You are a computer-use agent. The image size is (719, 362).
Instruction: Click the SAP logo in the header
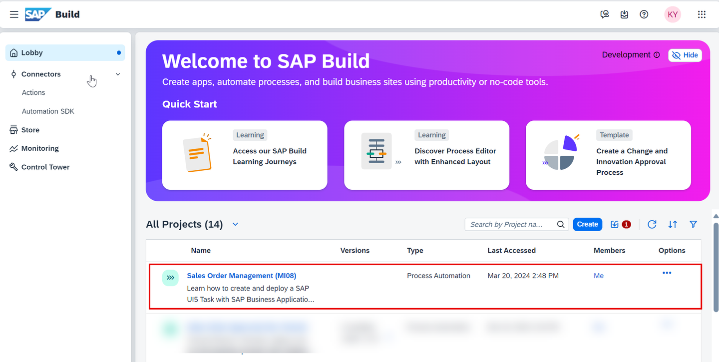coord(38,14)
